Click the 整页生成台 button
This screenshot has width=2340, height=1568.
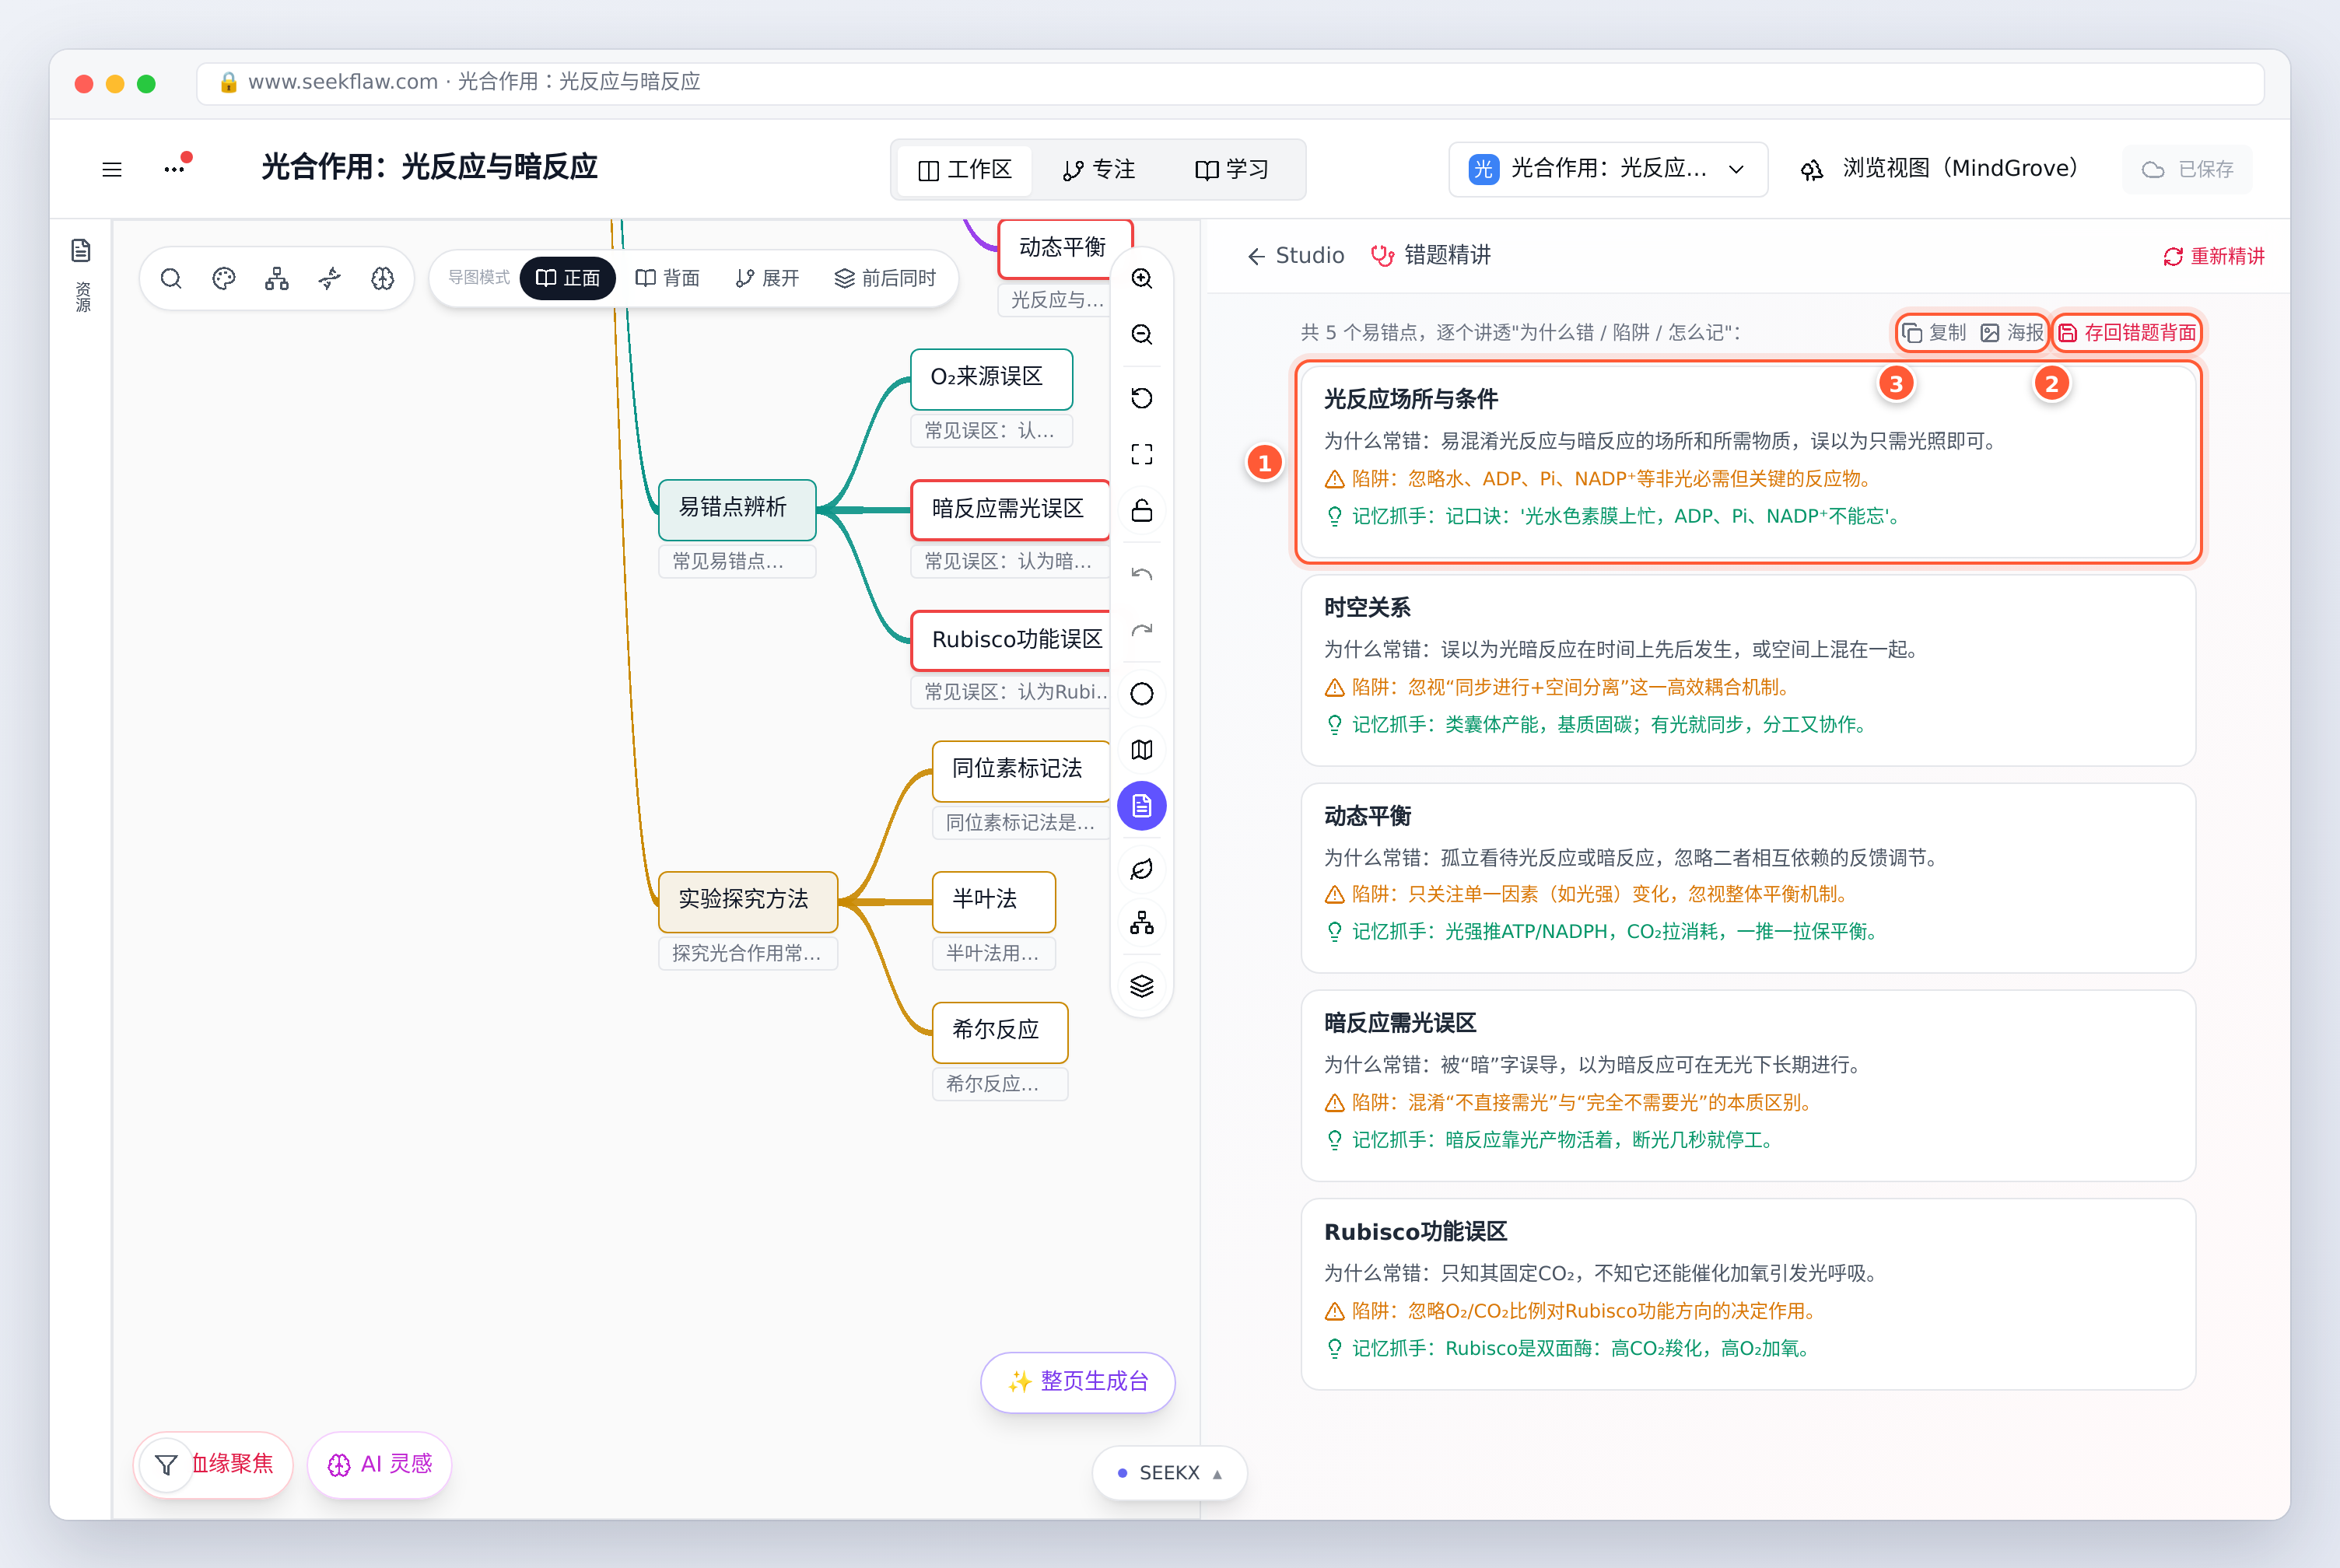1078,1382
